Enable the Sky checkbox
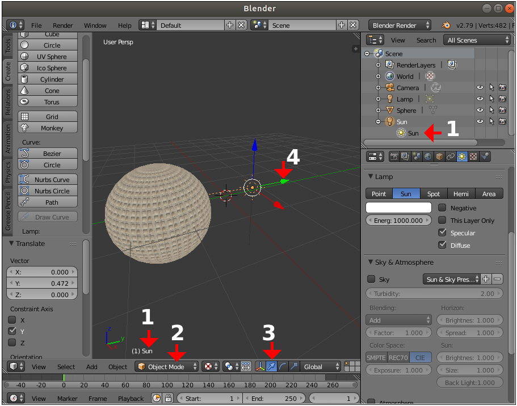 point(371,279)
